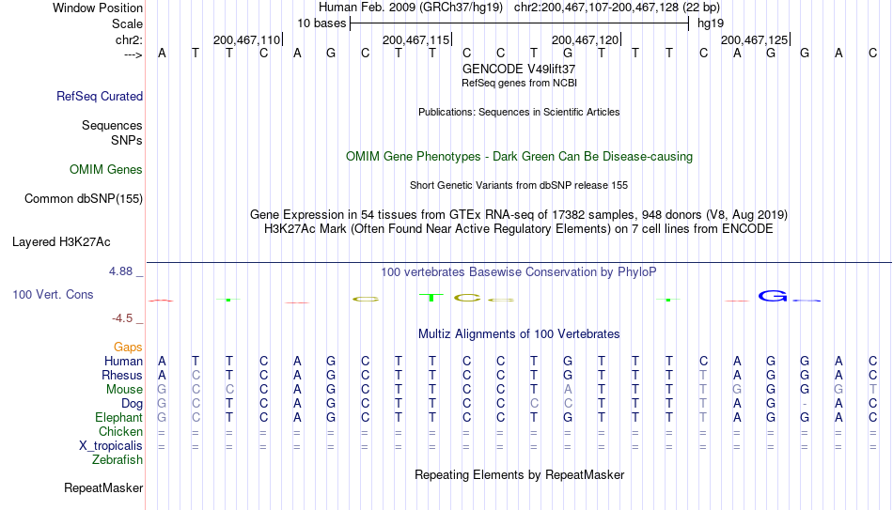Click the 200,467,125 ruler position marker
This screenshot has height=510, width=893.
click(x=755, y=39)
